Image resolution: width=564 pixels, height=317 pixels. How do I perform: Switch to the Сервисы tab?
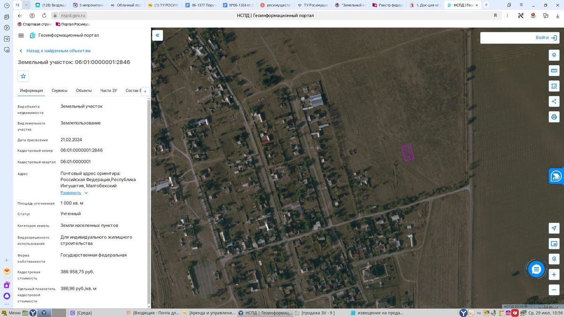tap(60, 91)
